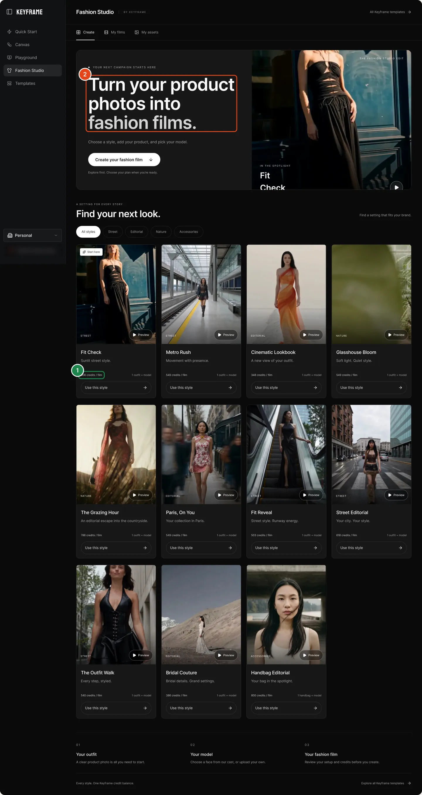This screenshot has height=795, width=422.
Task: Open the All Keyframe templates link
Action: 390,12
